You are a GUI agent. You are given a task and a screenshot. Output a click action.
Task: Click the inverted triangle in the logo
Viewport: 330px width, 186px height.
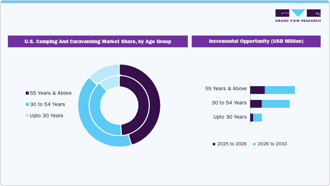[298, 13]
